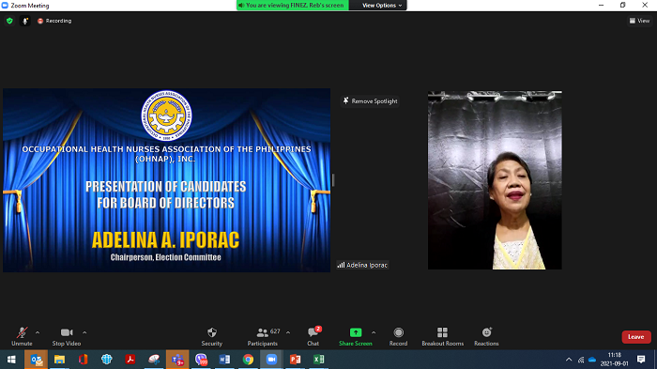Open the Participants panel
The width and height of the screenshot is (657, 369).
click(262, 337)
